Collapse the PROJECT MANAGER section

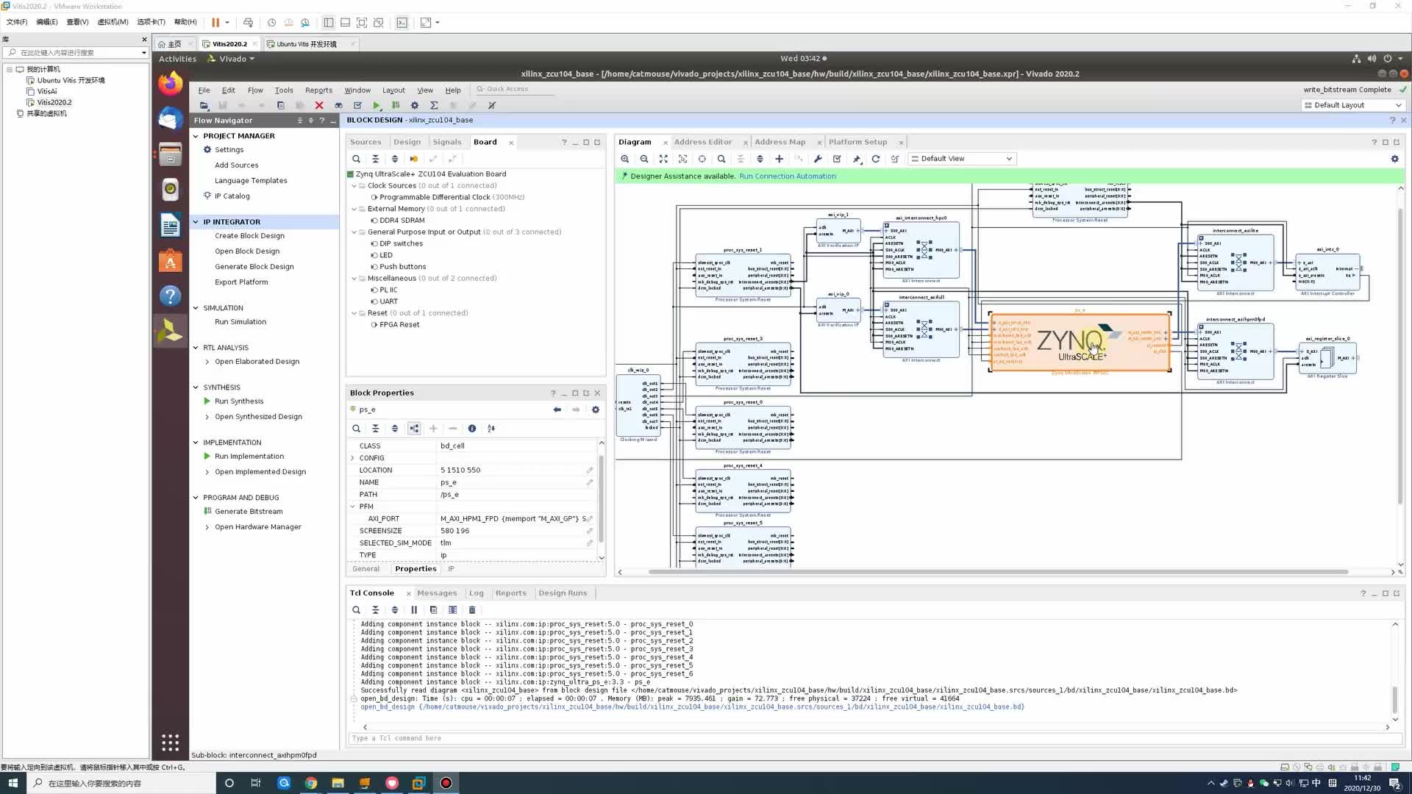[x=196, y=136]
